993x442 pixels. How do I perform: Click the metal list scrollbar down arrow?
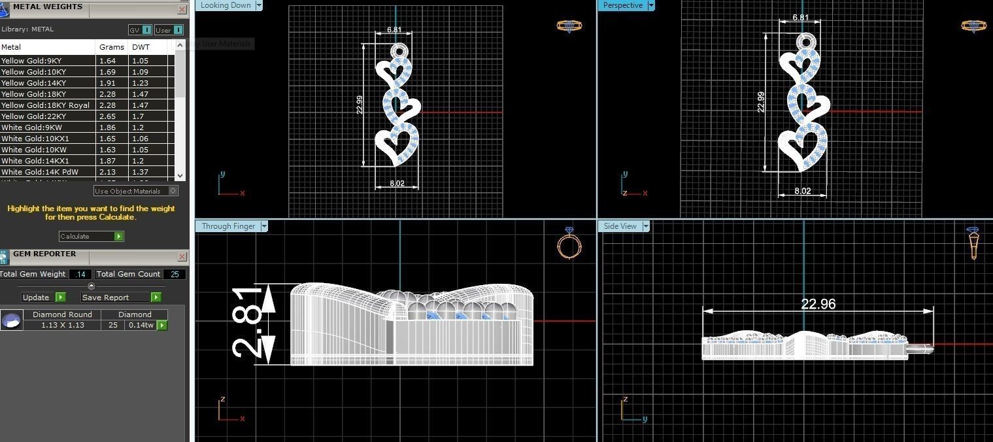click(x=180, y=175)
